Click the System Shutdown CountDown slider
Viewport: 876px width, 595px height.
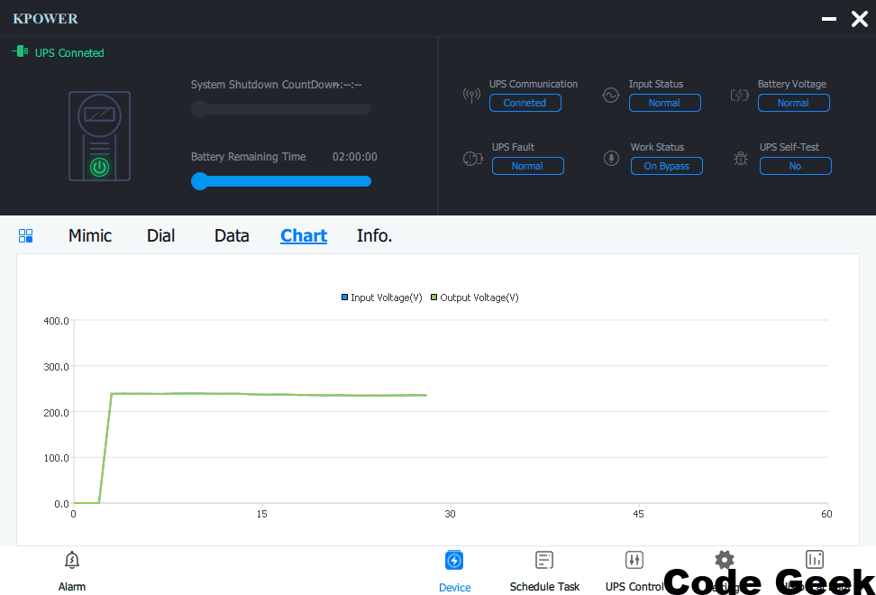(x=281, y=109)
